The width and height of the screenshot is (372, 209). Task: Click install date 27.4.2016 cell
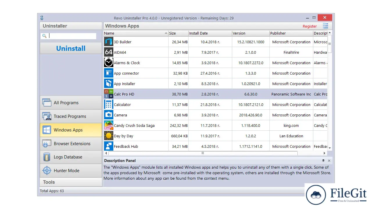[x=210, y=73]
